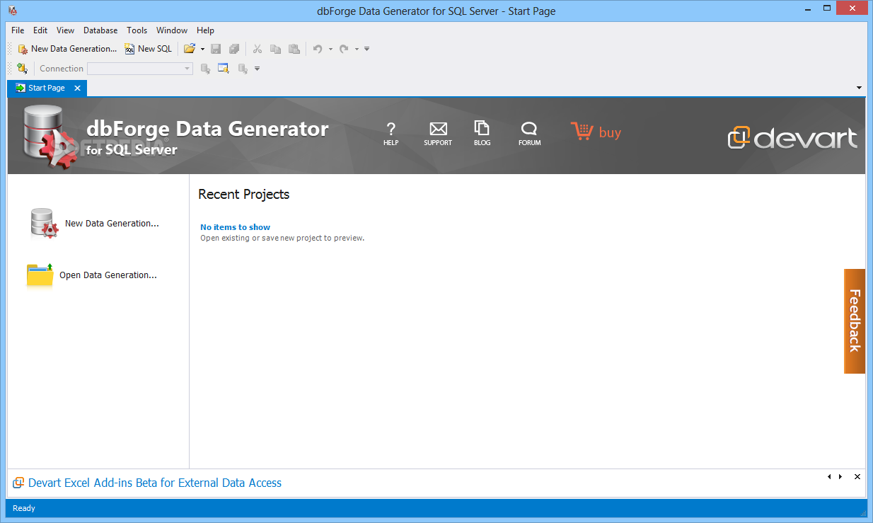The width and height of the screenshot is (873, 523).
Task: Click New Data Generation in start page sidebar
Action: pos(95,223)
